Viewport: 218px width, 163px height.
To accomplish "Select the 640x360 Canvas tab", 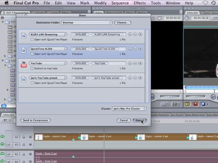I will click(x=192, y=13).
